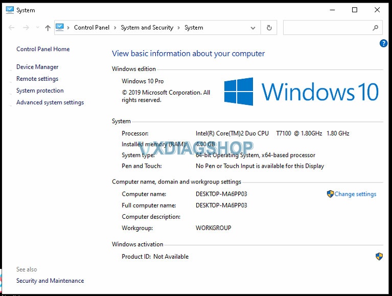Click the shield icon in Windows activation
This screenshot has width=392, height=296.
[379, 256]
